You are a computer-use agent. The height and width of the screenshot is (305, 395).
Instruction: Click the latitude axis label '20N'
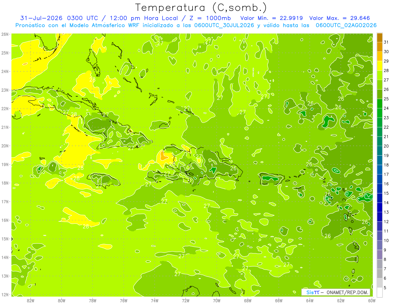(x=5, y=146)
